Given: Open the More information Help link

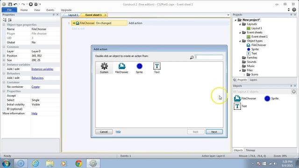Looking at the screenshot, I should [x=34, y=113].
